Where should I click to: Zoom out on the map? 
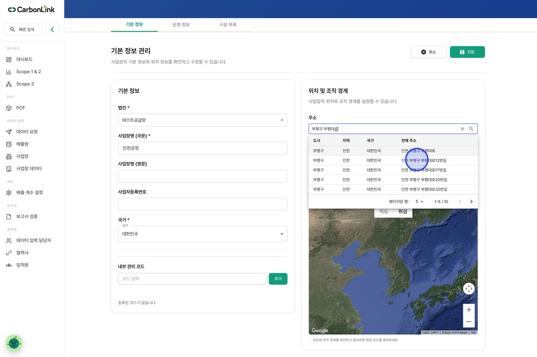469,322
